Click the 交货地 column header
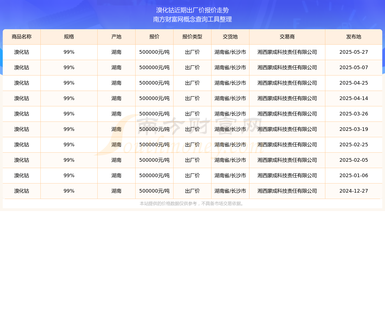The width and height of the screenshot is (385, 332). (x=230, y=37)
